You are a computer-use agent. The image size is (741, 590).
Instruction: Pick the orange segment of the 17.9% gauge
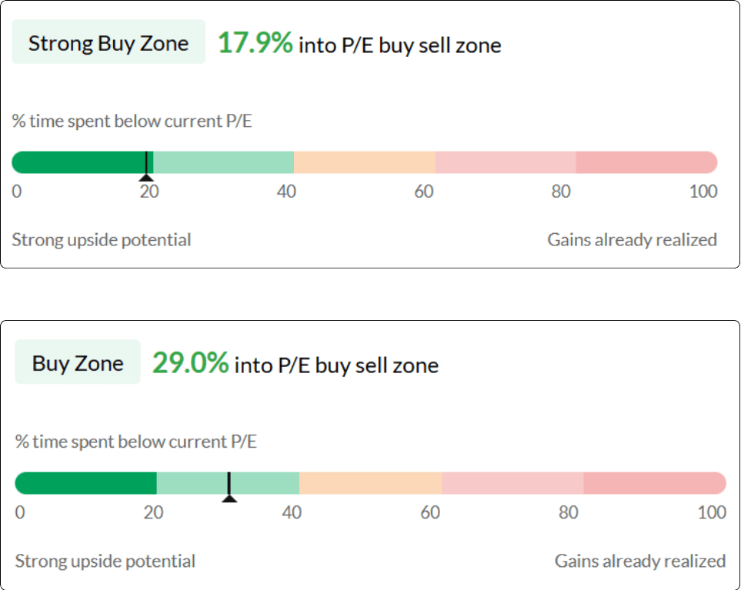(x=364, y=162)
